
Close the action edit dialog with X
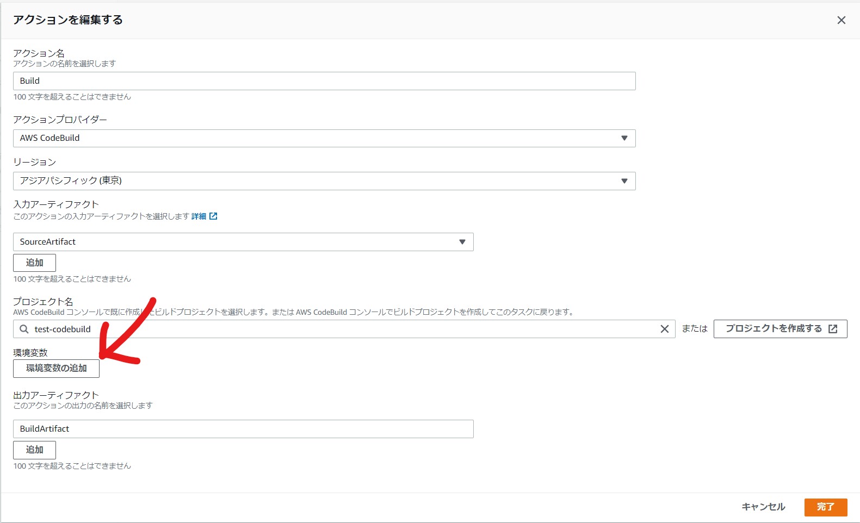pyautogui.click(x=841, y=20)
